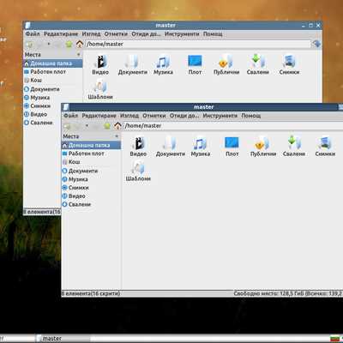Select Кош in the back window sidebar
The height and width of the screenshot is (343, 343).
[x=53, y=80]
